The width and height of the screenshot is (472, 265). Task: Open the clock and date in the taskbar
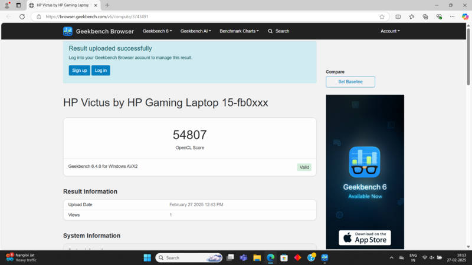click(456, 257)
